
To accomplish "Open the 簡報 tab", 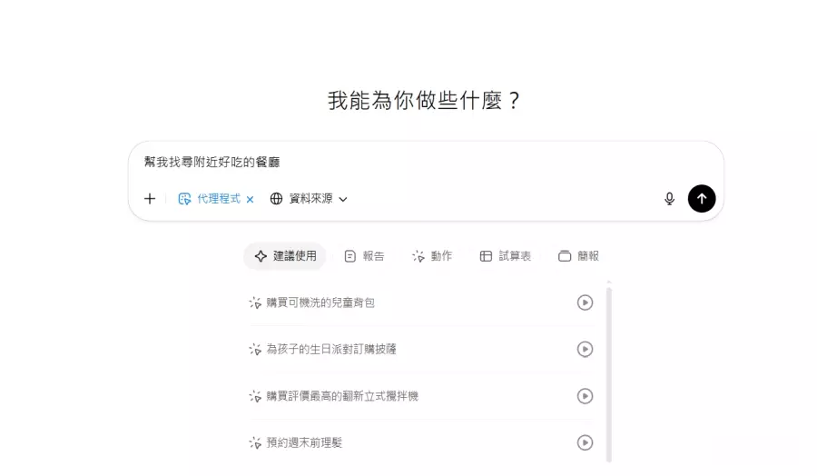I will pos(578,256).
